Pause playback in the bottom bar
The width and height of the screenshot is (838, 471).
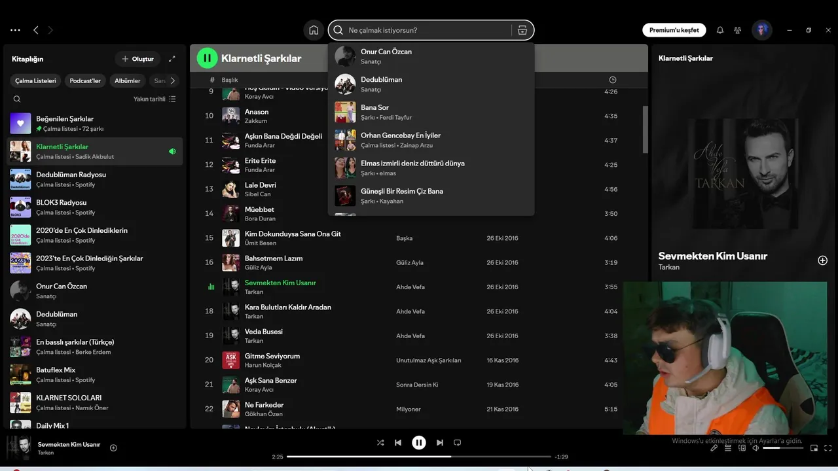419,443
